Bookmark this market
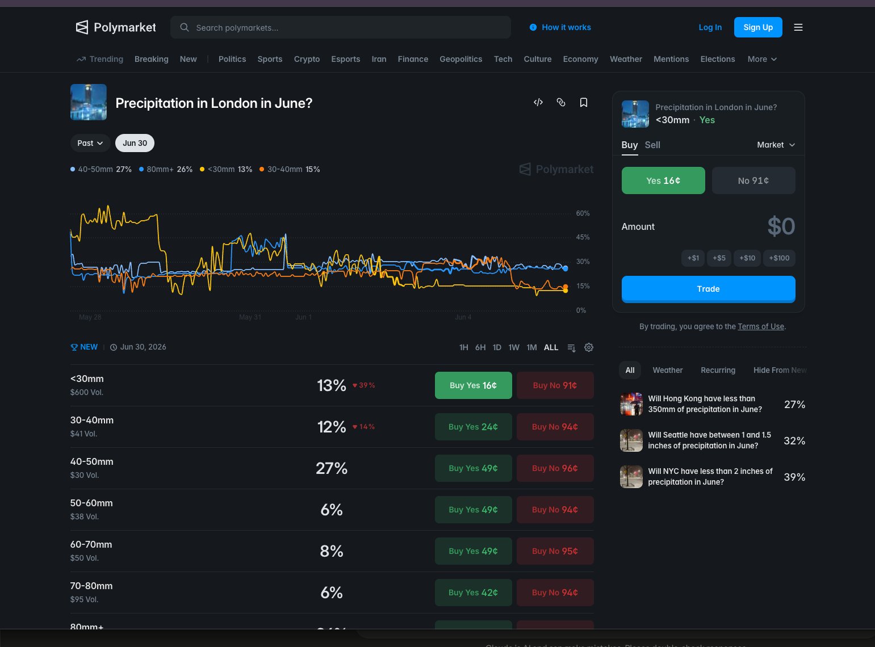Screen dimensions: 875x647 (x=584, y=102)
